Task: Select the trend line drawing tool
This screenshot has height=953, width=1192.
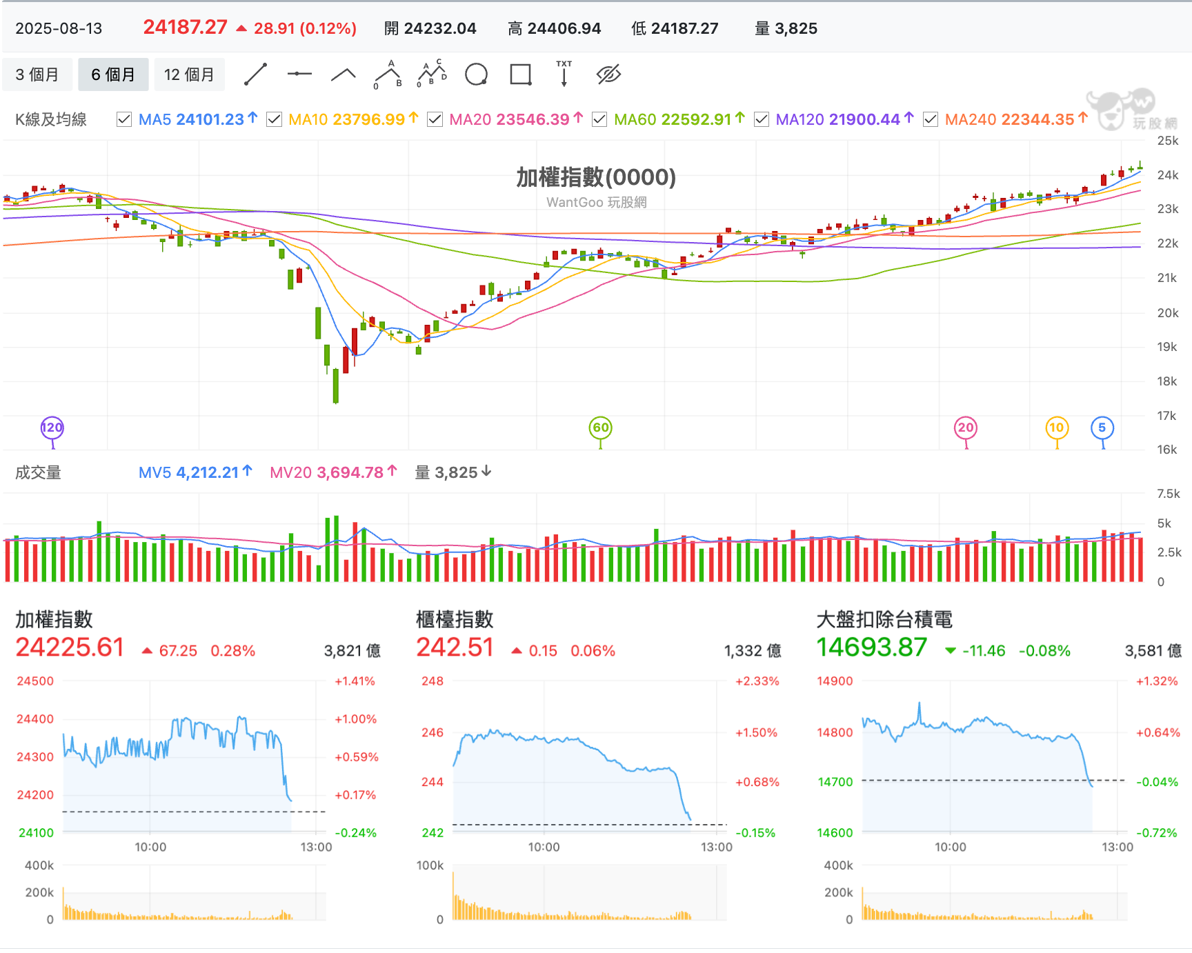Action: coord(255,74)
